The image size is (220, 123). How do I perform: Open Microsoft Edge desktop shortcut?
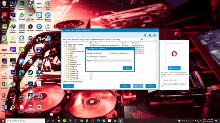point(22,74)
